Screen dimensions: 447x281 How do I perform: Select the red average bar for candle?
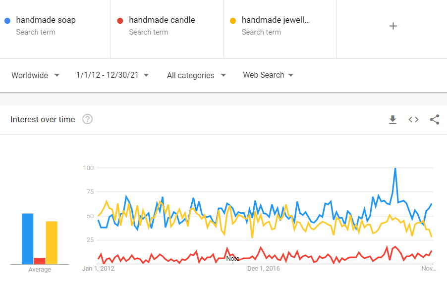pos(40,261)
